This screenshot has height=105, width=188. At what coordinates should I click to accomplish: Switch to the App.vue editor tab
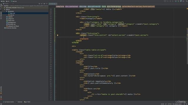pos(53,4)
